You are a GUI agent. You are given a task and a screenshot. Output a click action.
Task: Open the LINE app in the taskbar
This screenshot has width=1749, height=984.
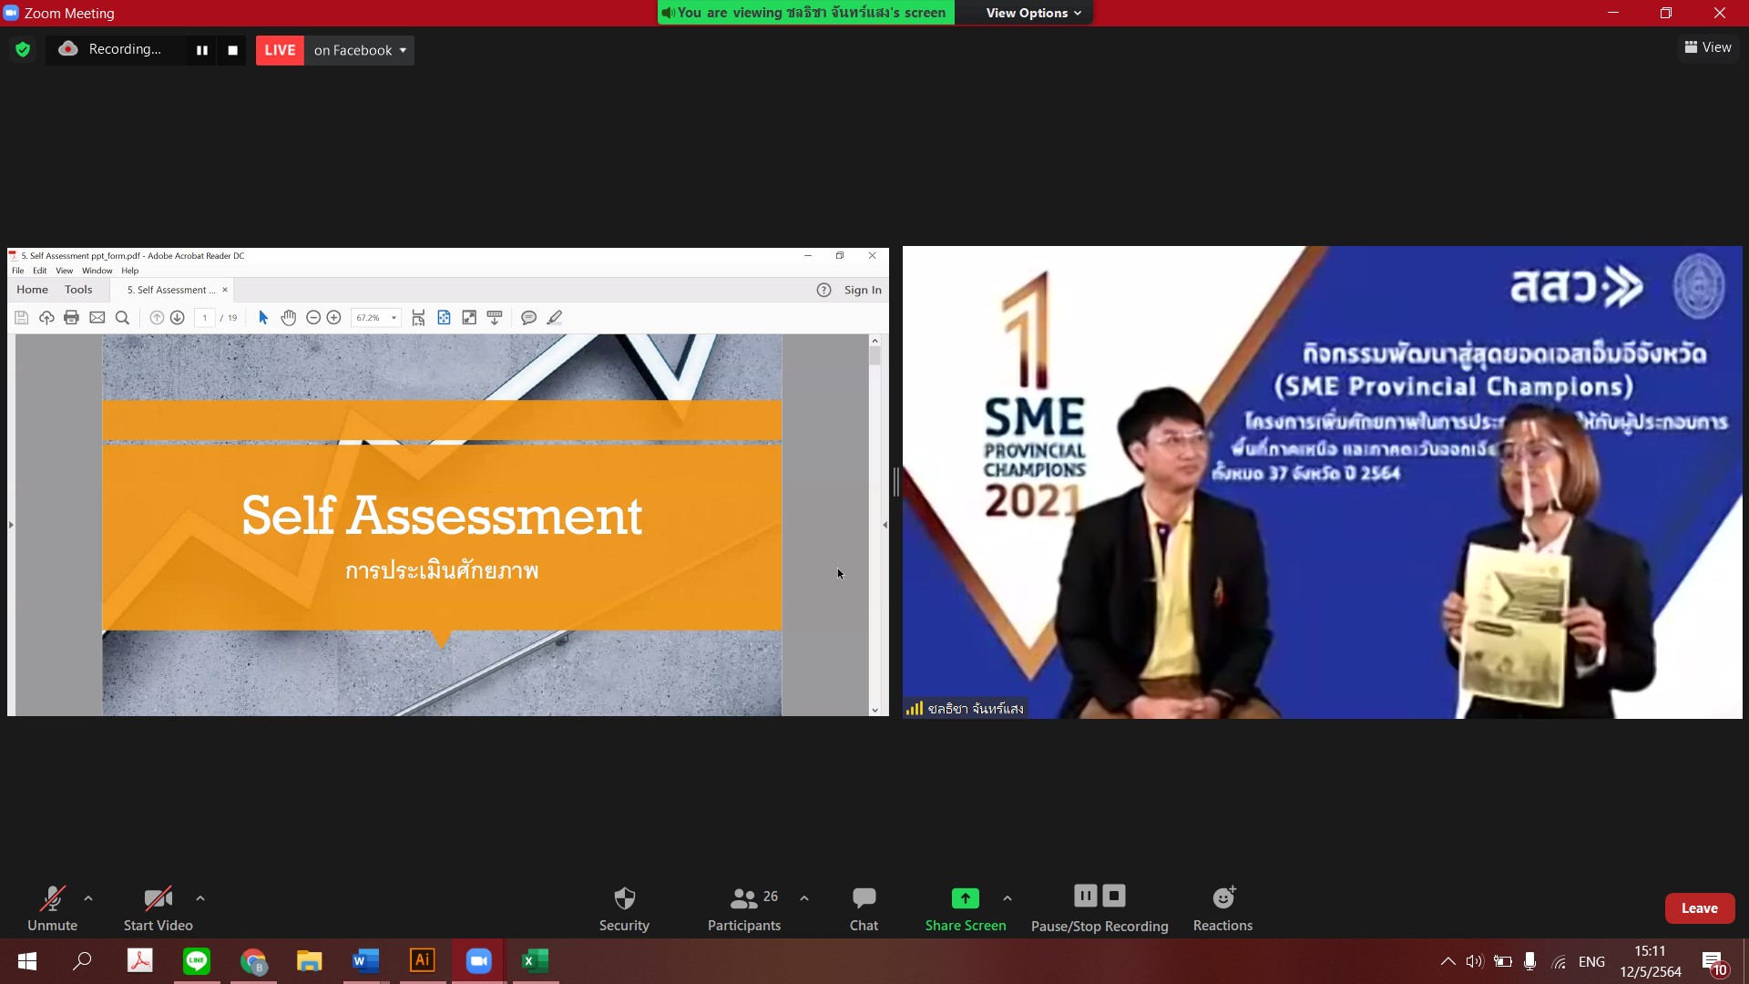pos(197,960)
